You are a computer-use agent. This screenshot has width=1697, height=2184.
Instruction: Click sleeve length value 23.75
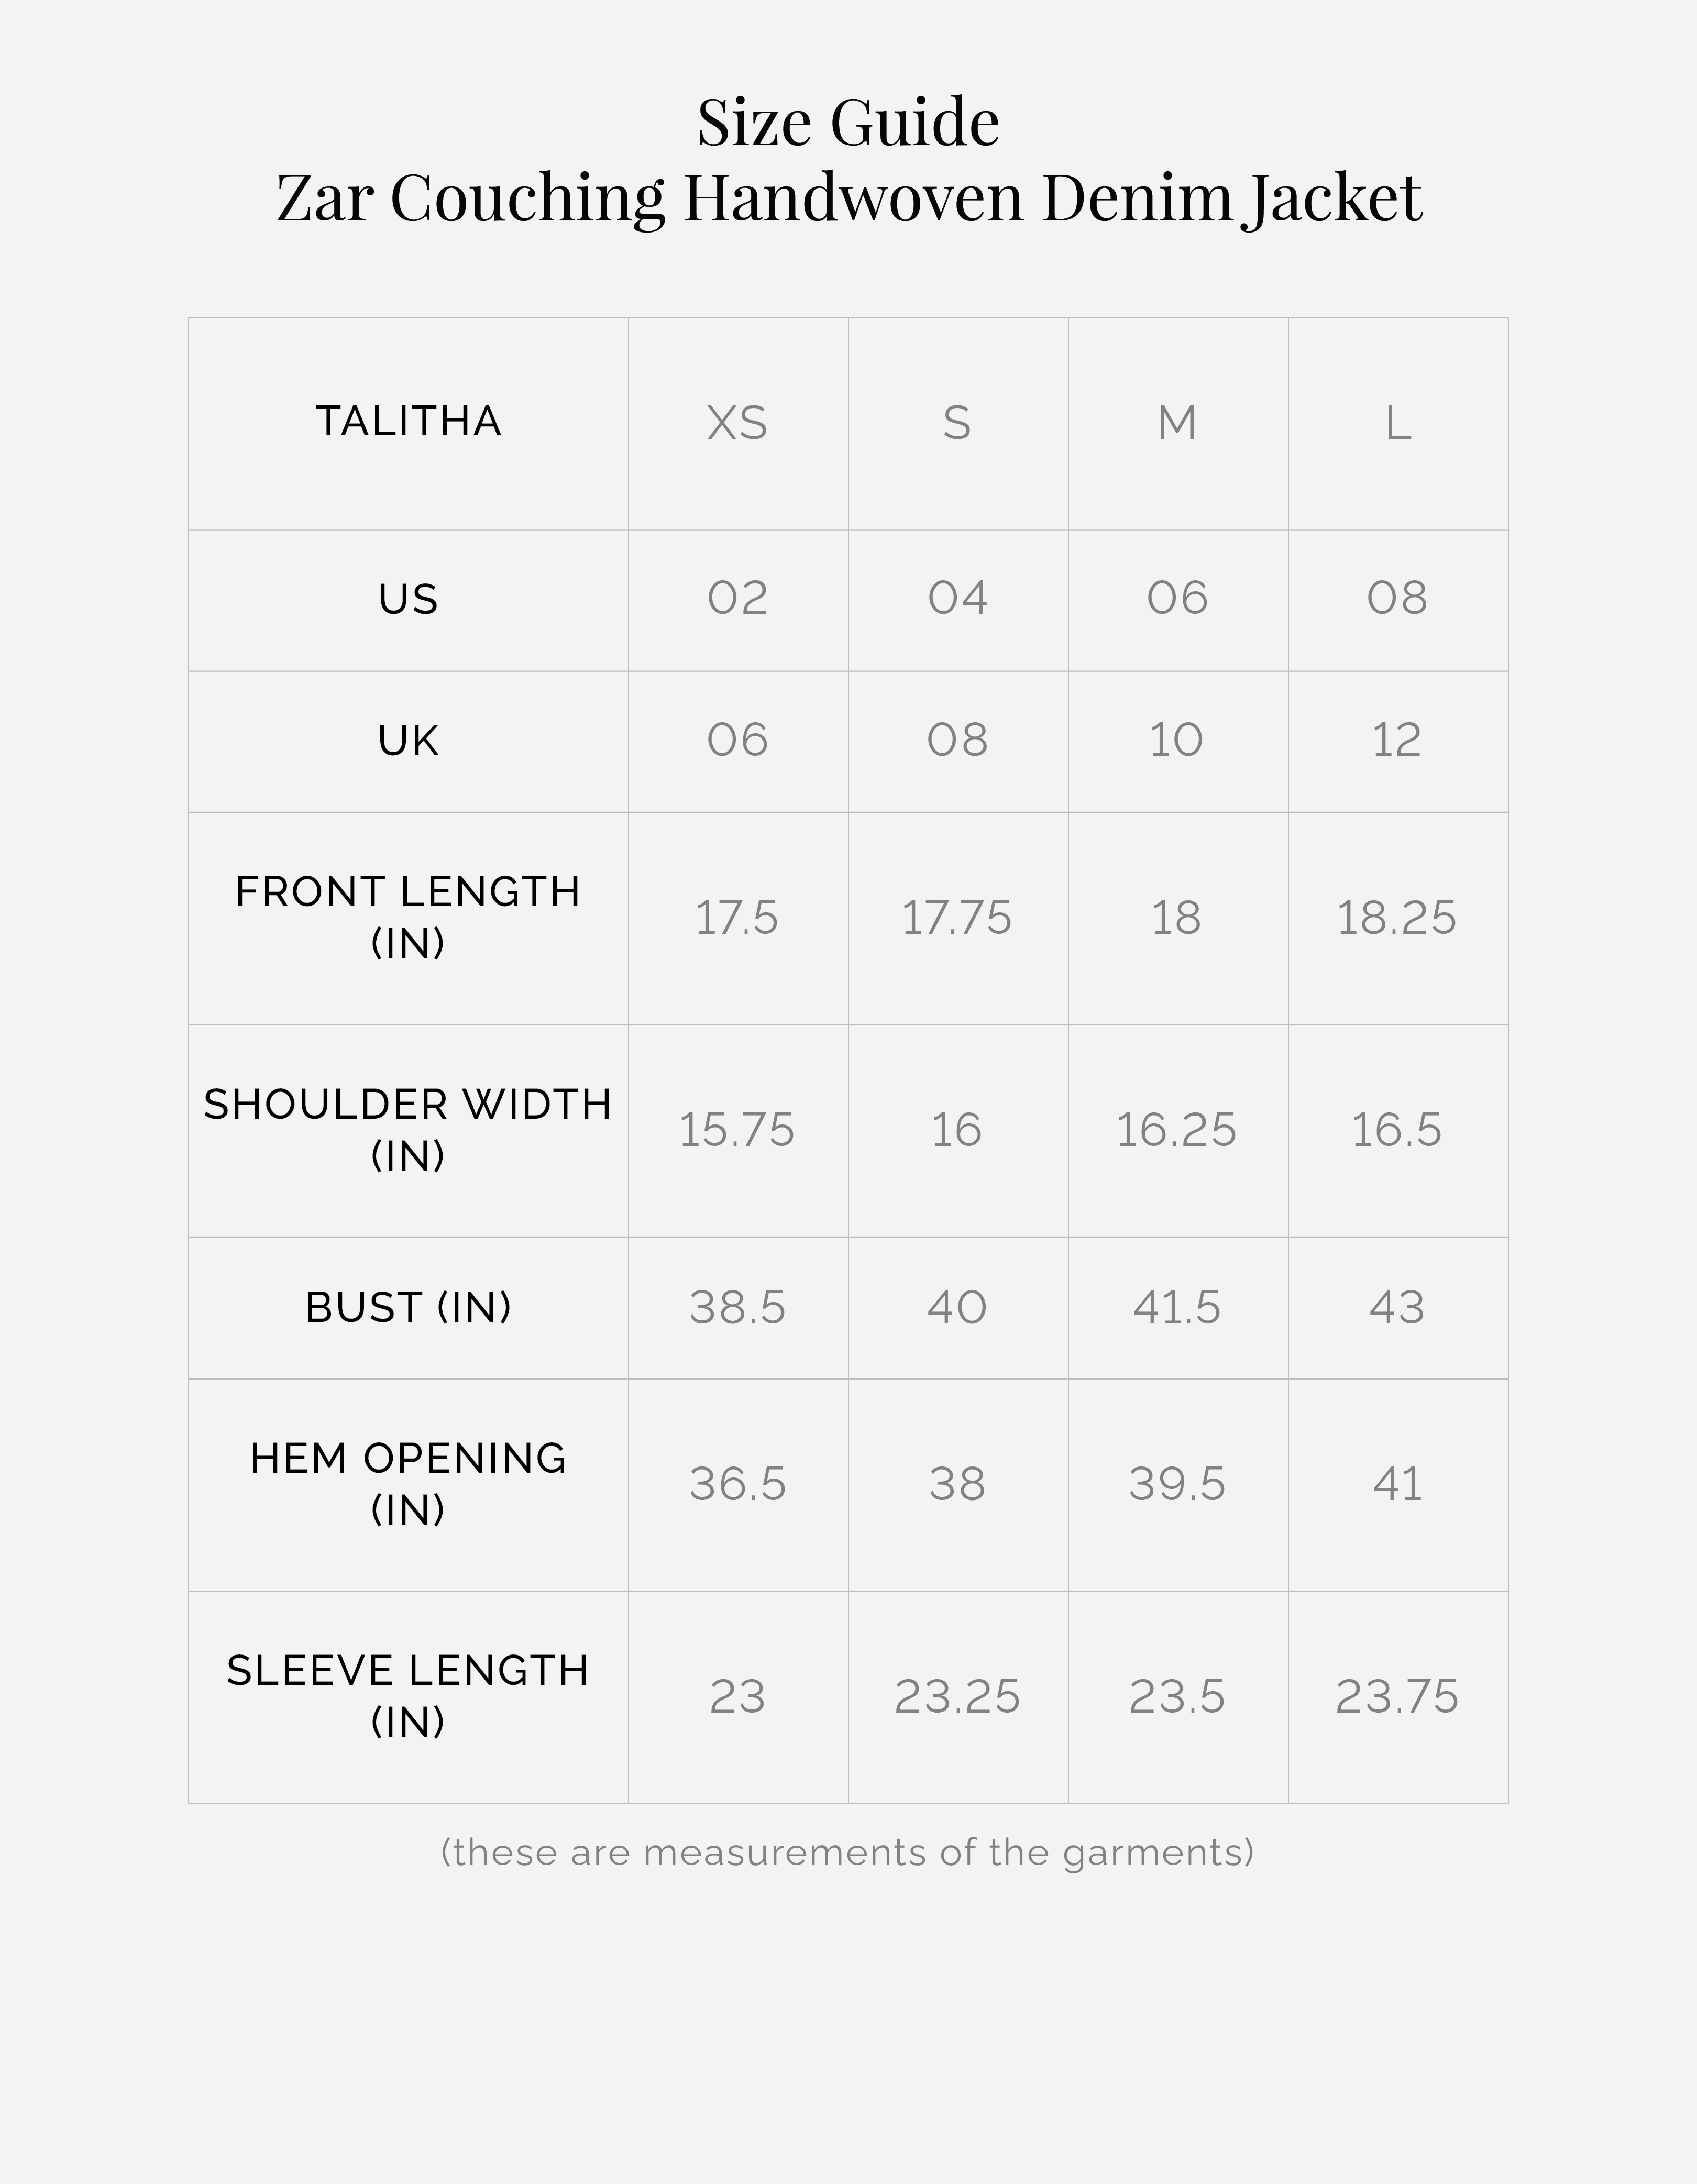[1397, 1697]
